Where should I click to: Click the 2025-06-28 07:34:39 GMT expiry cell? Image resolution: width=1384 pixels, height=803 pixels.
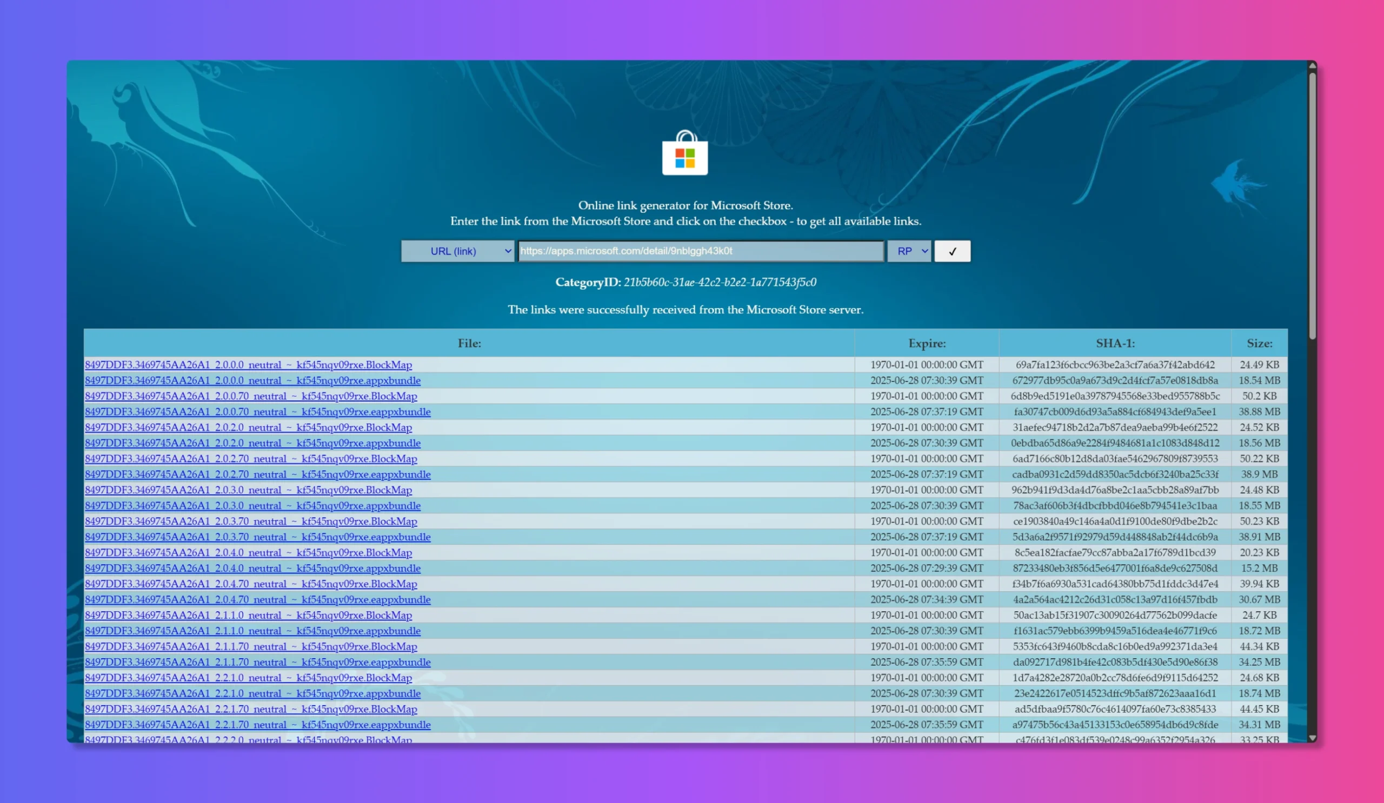pos(927,599)
